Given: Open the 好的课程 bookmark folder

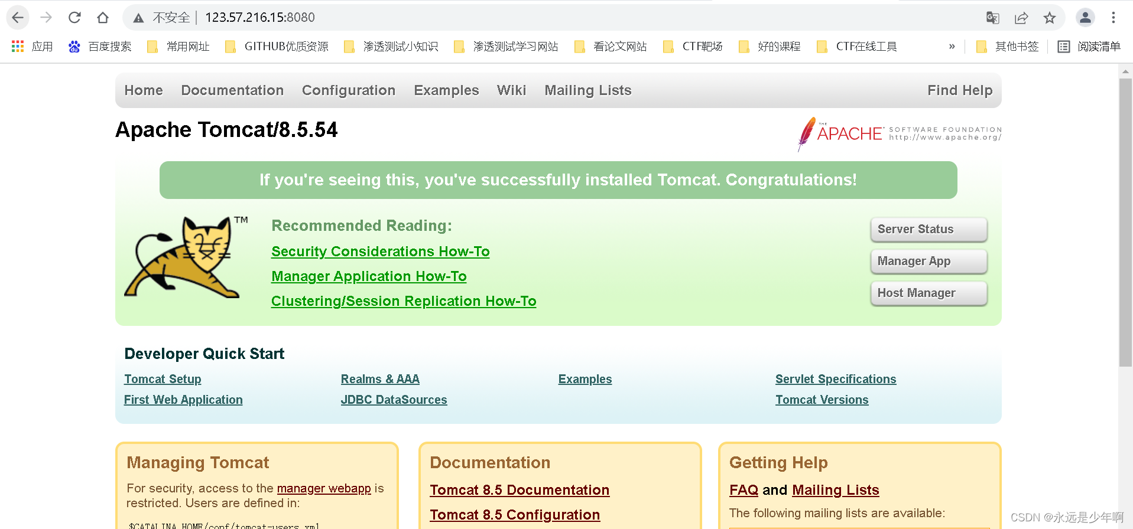Looking at the screenshot, I should [x=770, y=47].
